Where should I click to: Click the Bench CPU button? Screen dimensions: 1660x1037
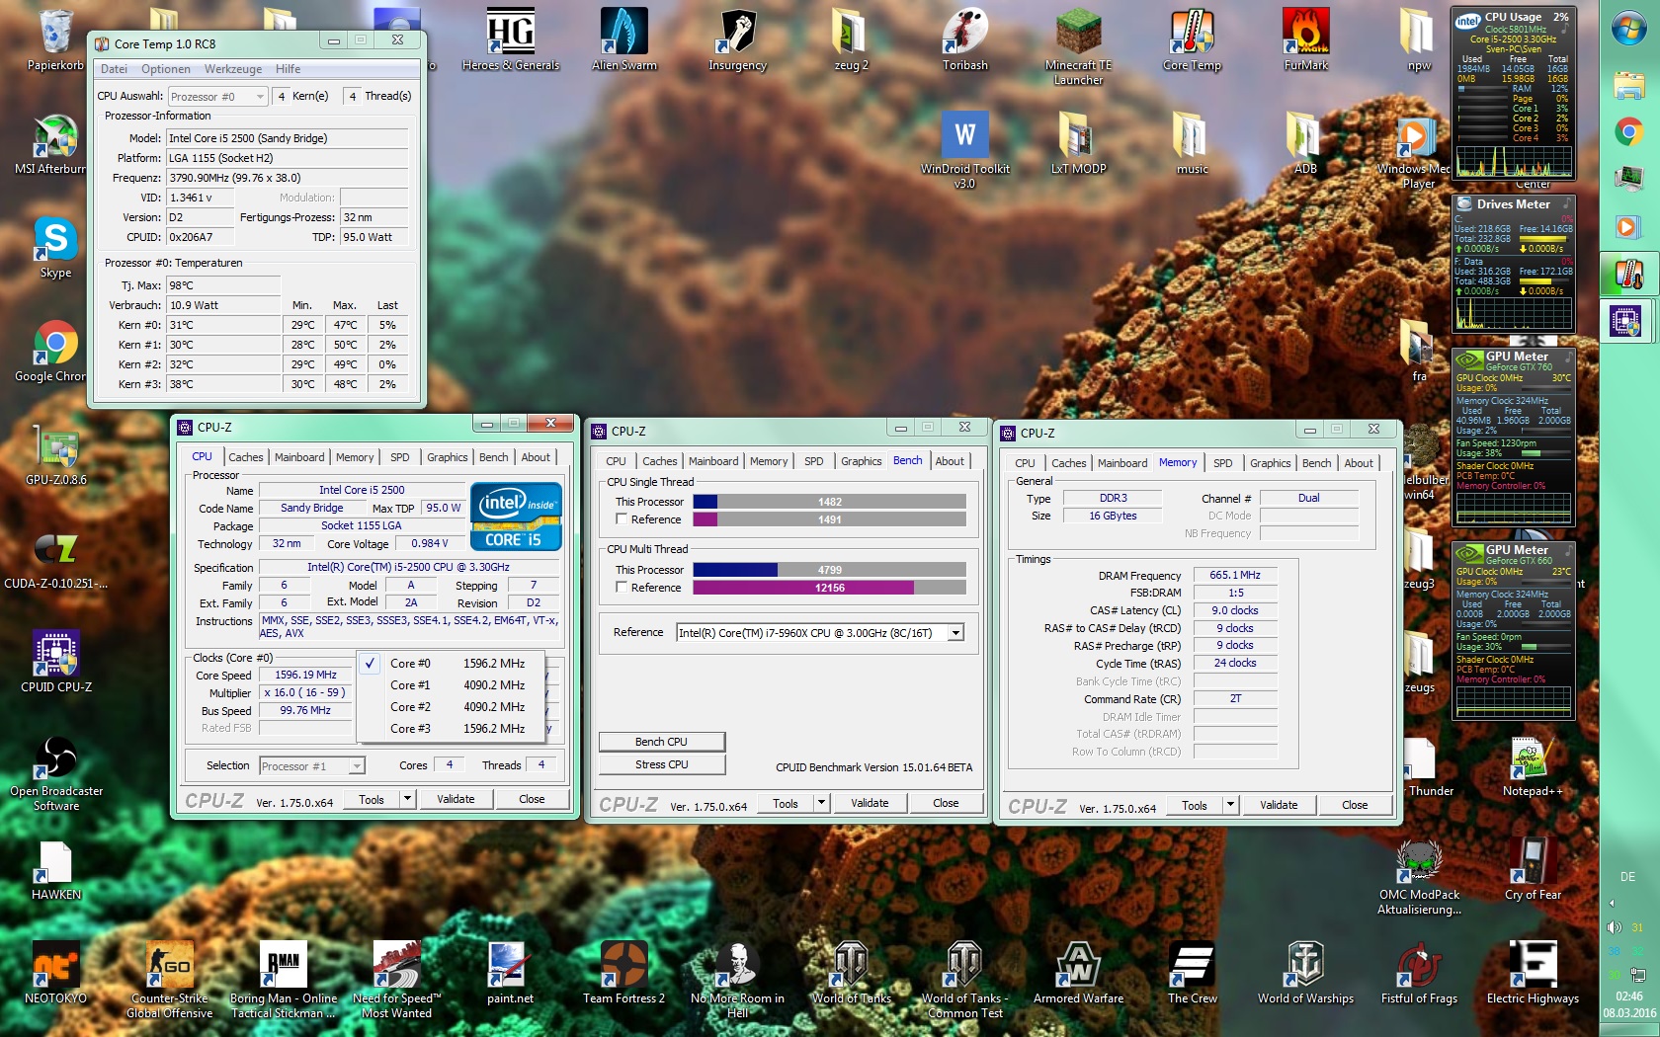662,742
